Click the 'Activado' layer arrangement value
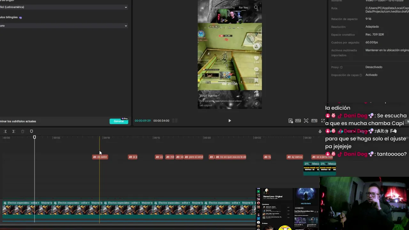 coord(371,75)
